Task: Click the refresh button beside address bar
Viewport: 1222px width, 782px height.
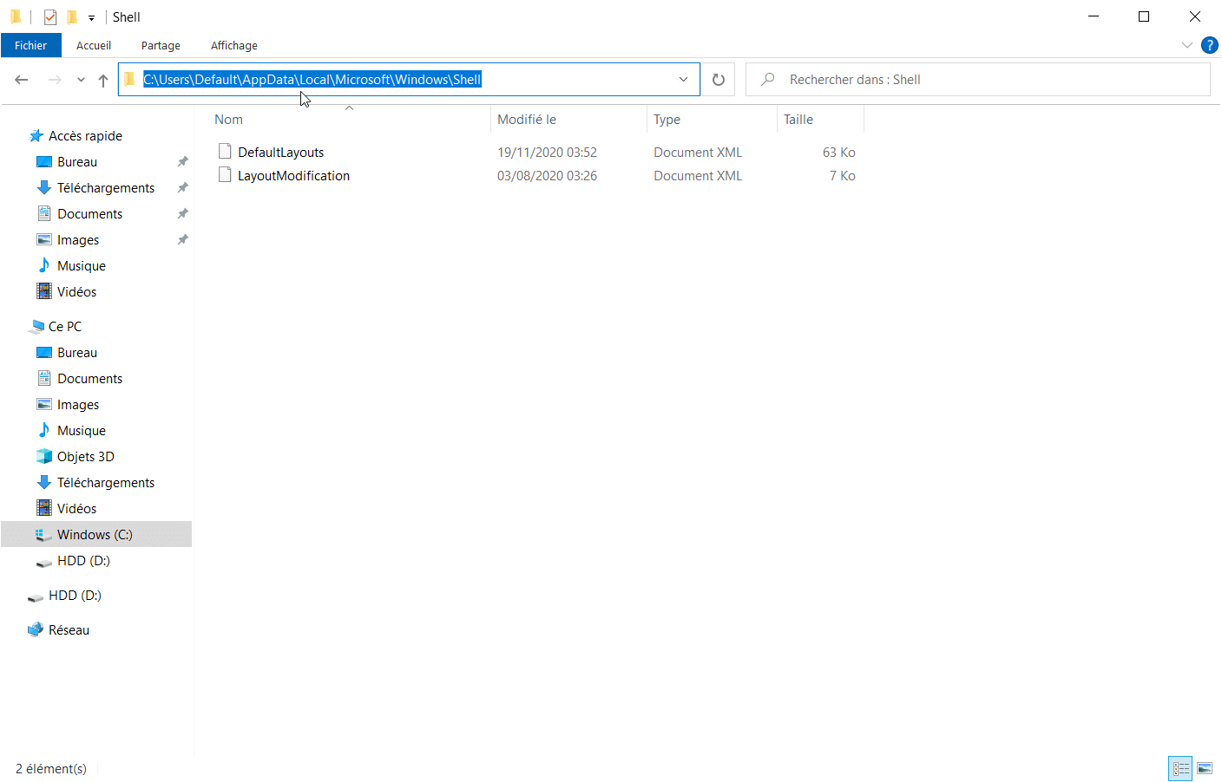Action: 718,80
